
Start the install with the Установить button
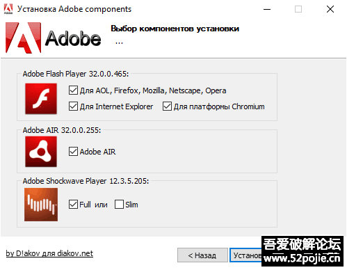pos(245,255)
